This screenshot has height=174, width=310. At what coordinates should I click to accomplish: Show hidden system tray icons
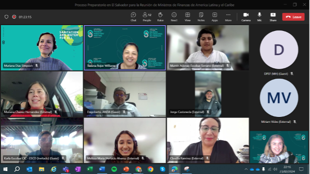[246, 169]
